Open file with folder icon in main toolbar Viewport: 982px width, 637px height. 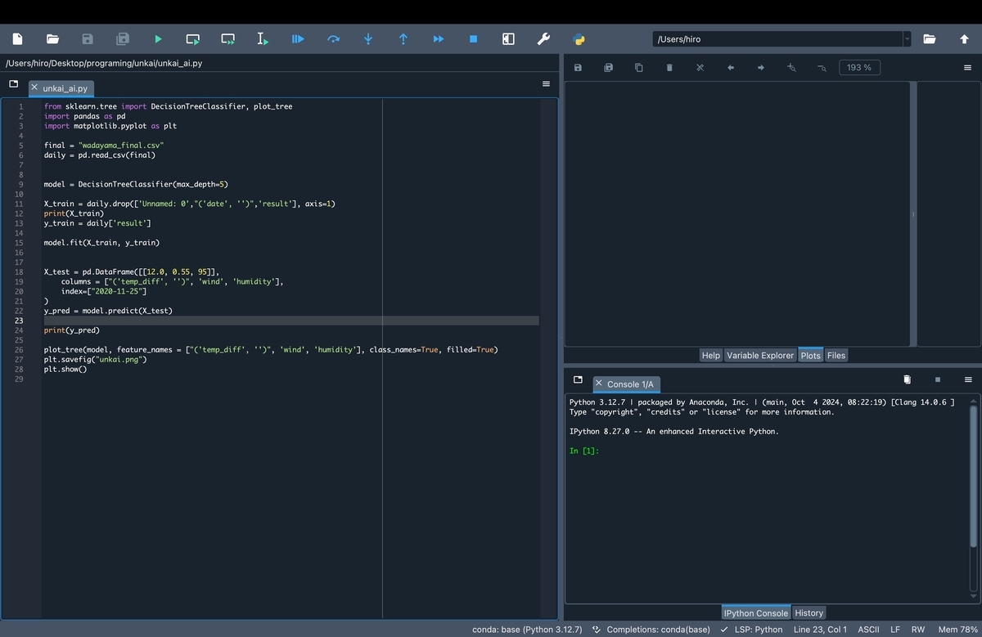pyautogui.click(x=52, y=38)
